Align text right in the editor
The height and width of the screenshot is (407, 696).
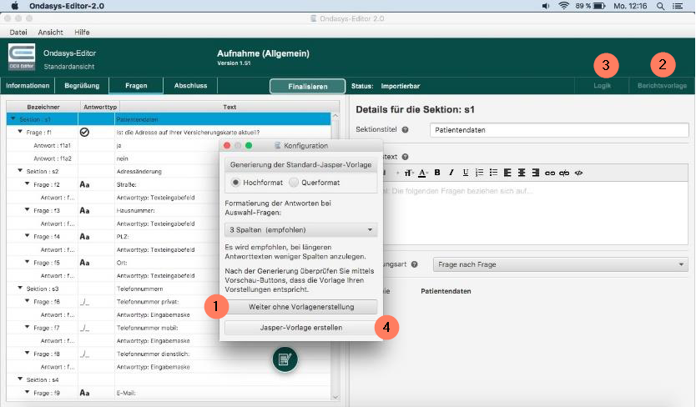tap(536, 173)
